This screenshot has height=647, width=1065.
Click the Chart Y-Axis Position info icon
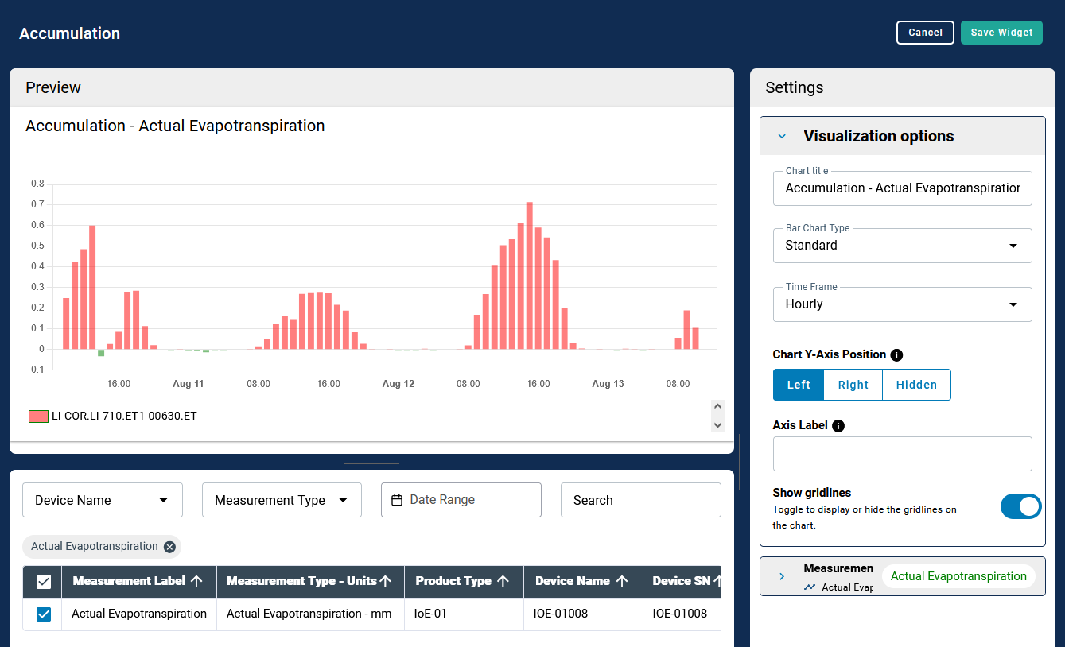[896, 355]
